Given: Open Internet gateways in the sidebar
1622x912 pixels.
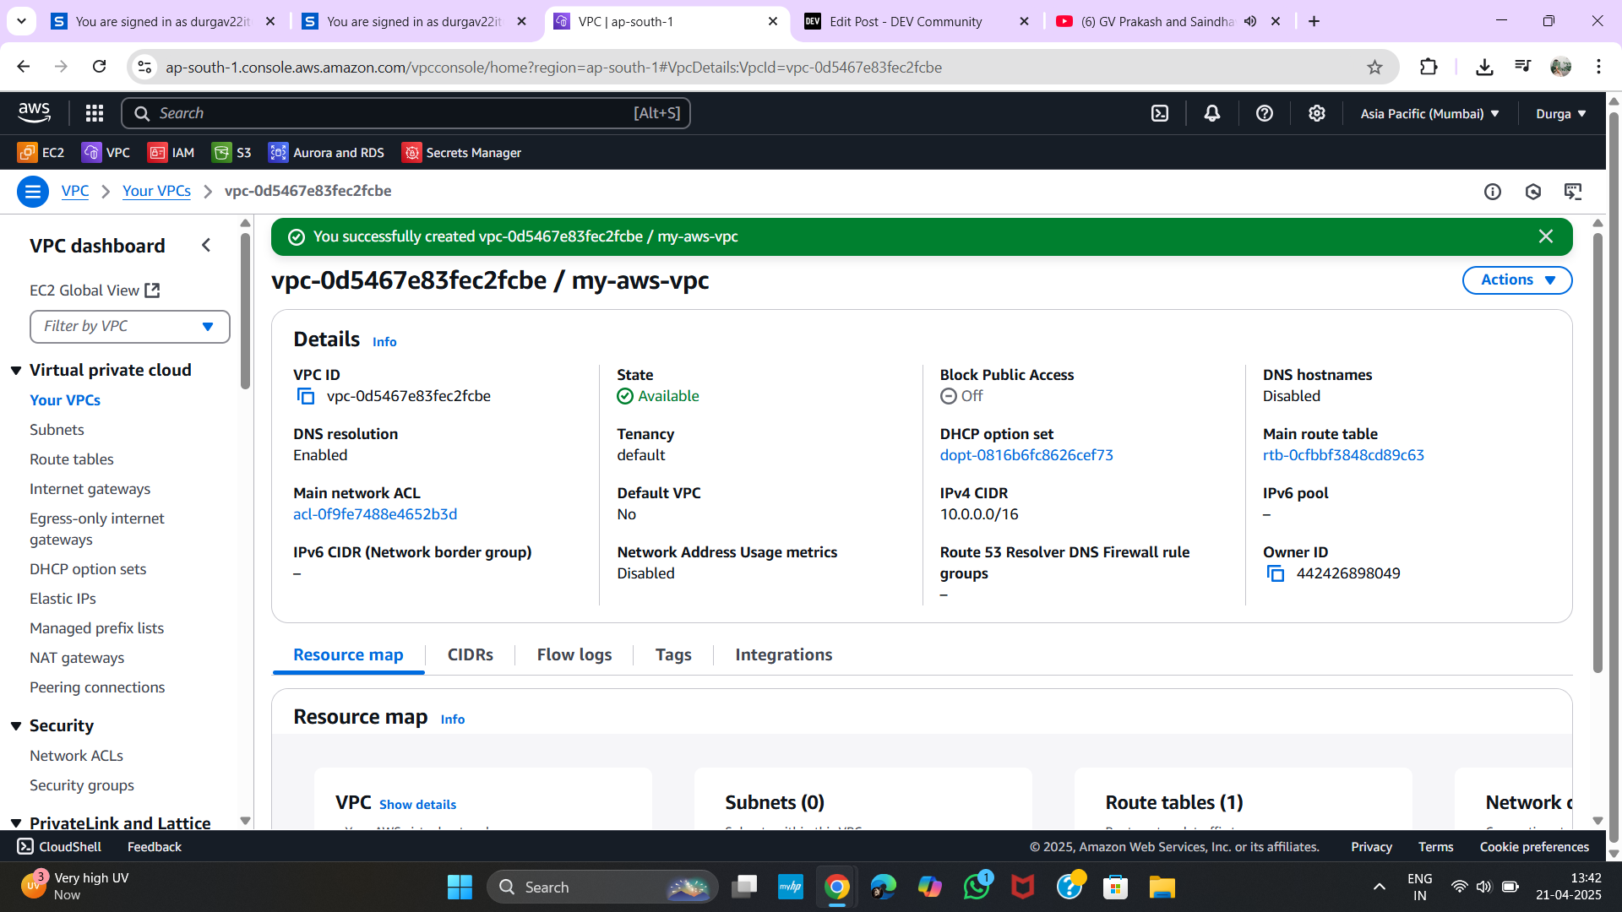Looking at the screenshot, I should click(x=90, y=489).
